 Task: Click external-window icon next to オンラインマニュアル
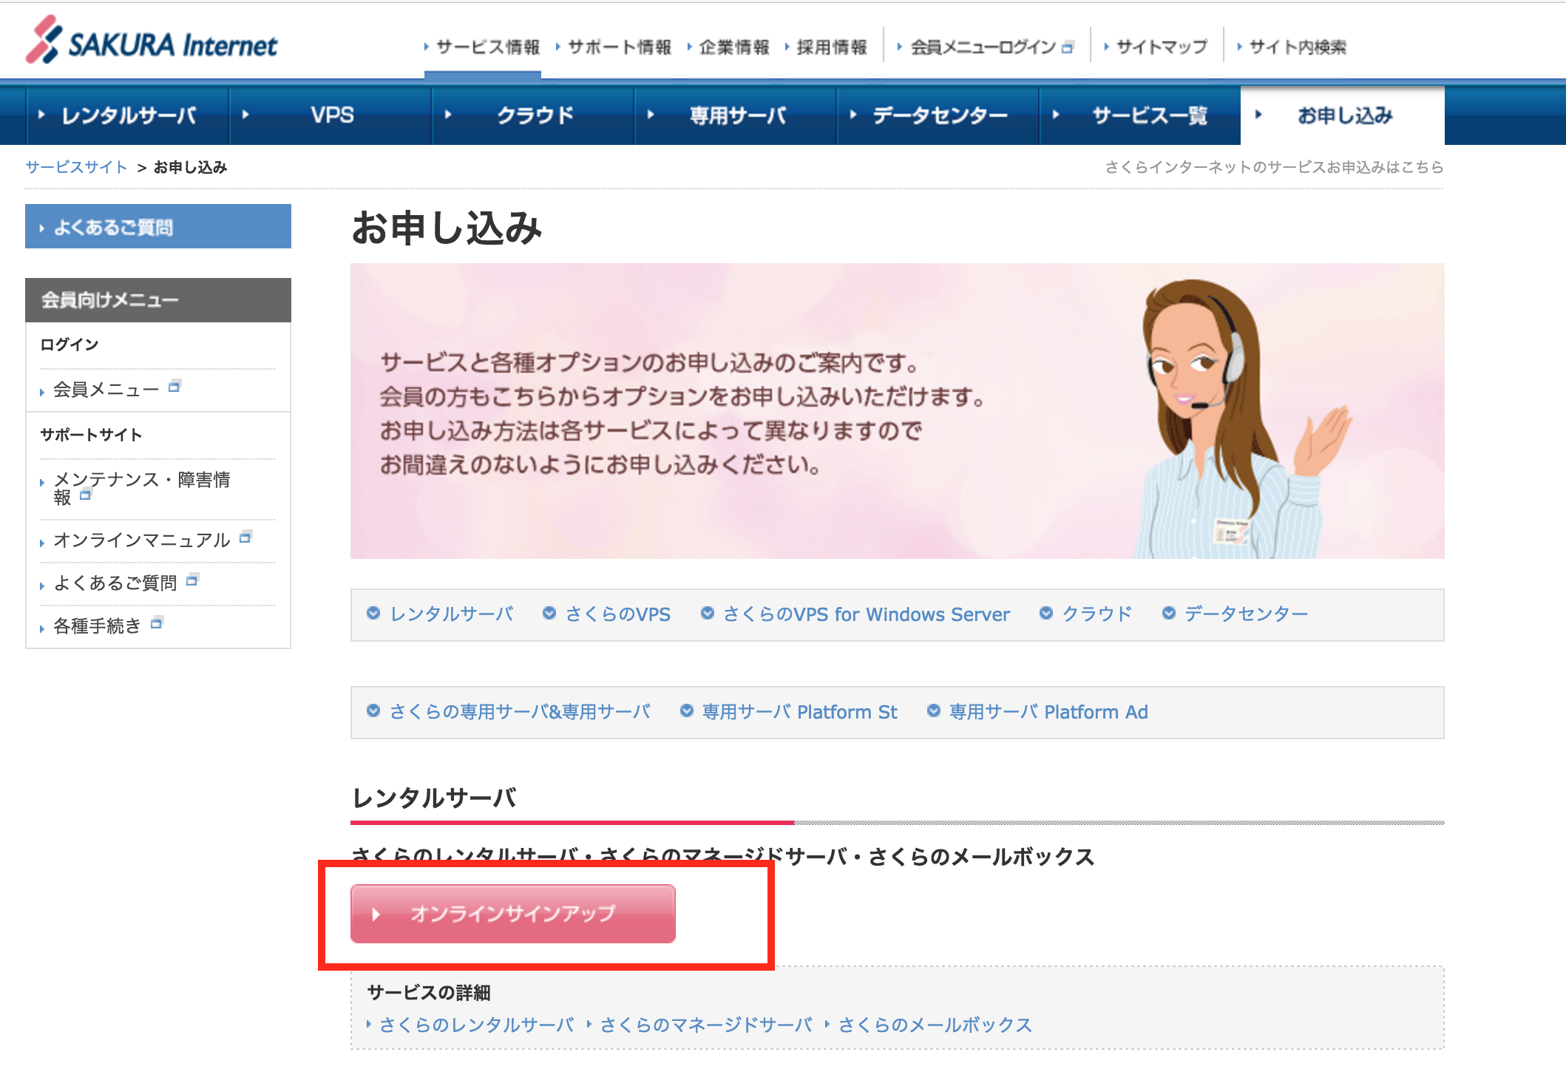click(245, 537)
